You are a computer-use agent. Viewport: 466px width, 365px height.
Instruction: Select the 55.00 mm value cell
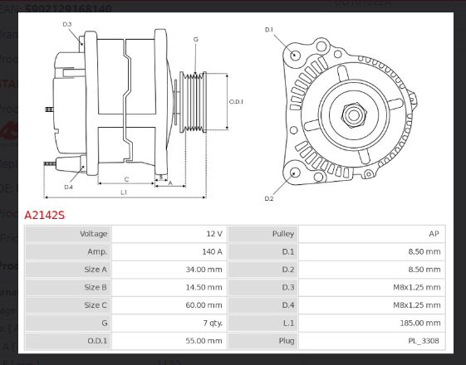(169, 341)
